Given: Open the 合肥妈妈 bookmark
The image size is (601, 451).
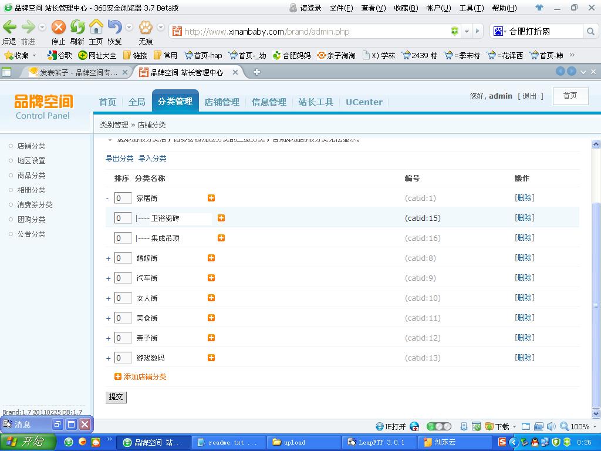Looking at the screenshot, I should click(292, 55).
